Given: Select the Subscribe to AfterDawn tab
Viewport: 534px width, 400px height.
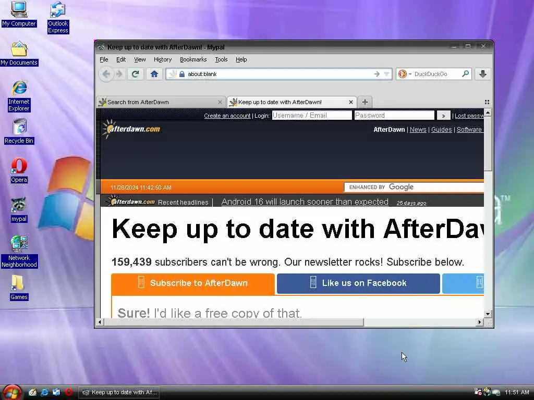Looking at the screenshot, I should tap(193, 283).
